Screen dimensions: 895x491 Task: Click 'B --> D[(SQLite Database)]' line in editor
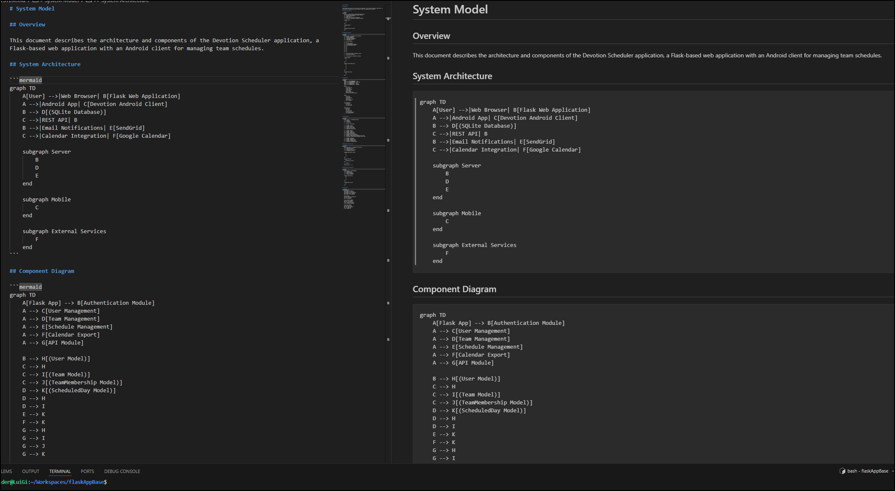click(x=64, y=112)
